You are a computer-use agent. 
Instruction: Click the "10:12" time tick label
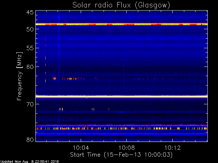click(x=173, y=148)
